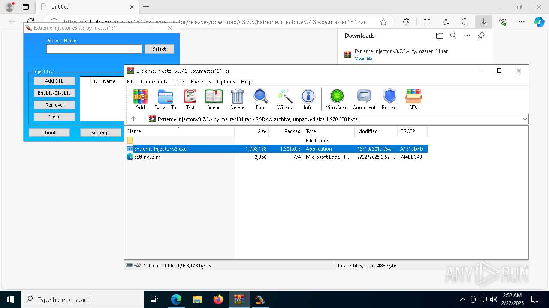
Task: Sort by Type column header
Action: [x=329, y=131]
